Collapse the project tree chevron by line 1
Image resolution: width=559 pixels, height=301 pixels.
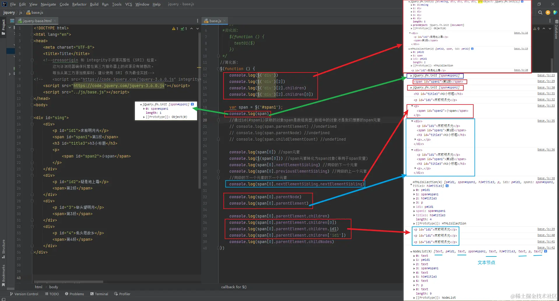(10, 28)
